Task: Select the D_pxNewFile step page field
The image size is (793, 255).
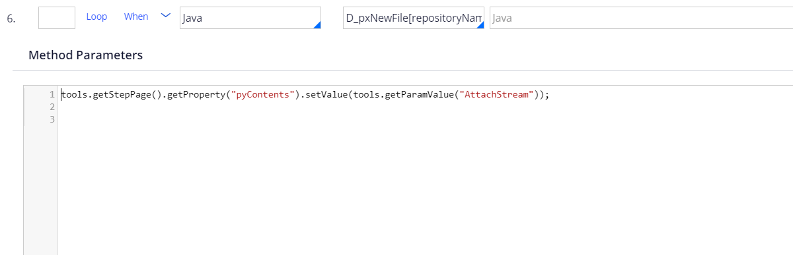Action: click(x=414, y=18)
